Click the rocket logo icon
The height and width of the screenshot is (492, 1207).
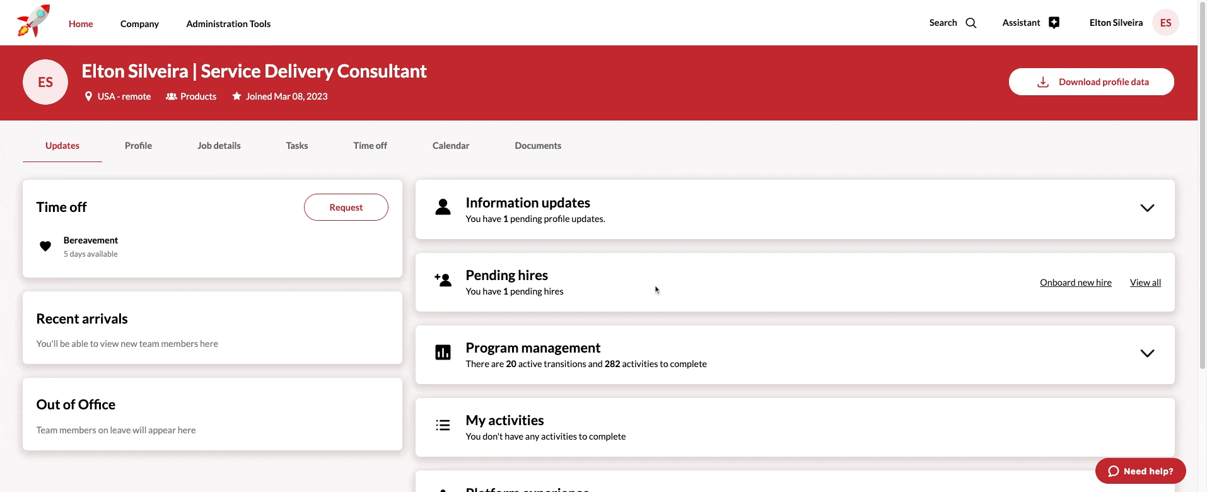click(x=33, y=21)
